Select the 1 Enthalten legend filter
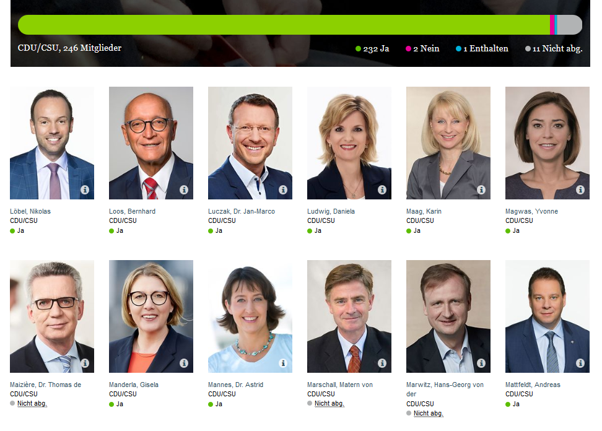Viewport: 602px width, 431px height. [482, 49]
